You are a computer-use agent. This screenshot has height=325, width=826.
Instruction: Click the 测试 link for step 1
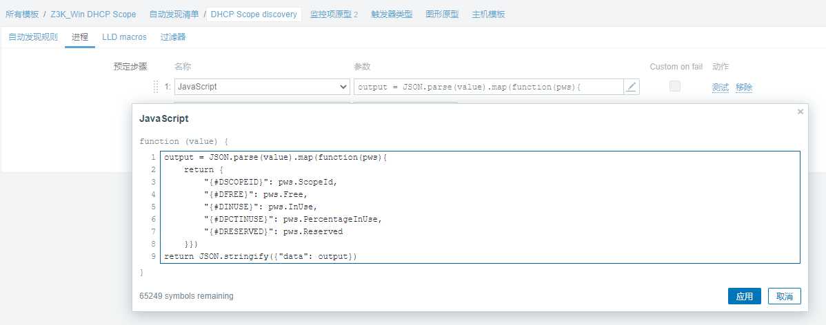tap(720, 87)
